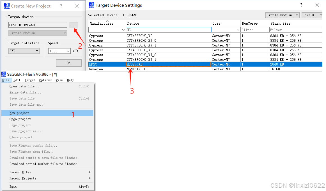Choose New project from File menu
The image size is (326, 191).
tap(47, 113)
